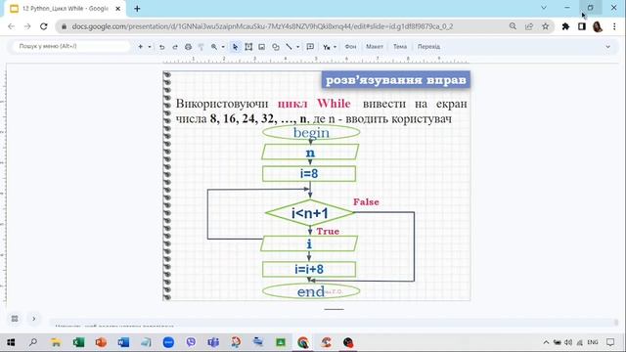The image size is (626, 352).
Task: Launch PowerPoint from the taskbar
Action: pyautogui.click(x=101, y=342)
